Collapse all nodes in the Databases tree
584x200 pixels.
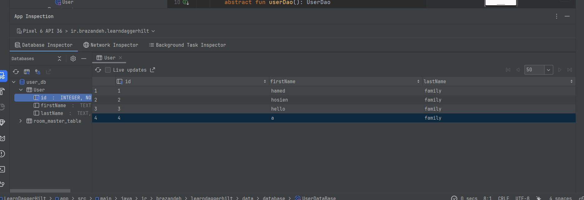tap(59, 59)
